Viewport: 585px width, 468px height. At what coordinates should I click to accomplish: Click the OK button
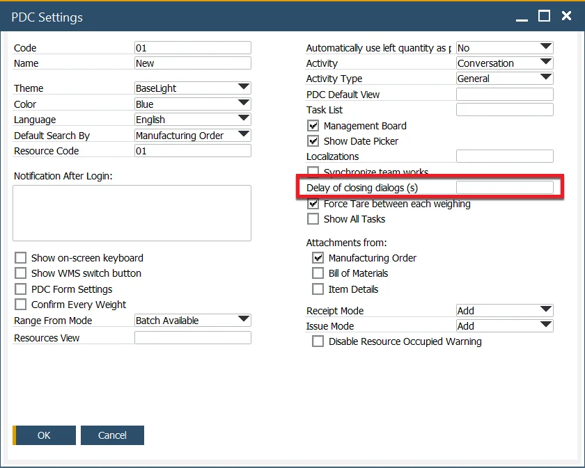[44, 435]
